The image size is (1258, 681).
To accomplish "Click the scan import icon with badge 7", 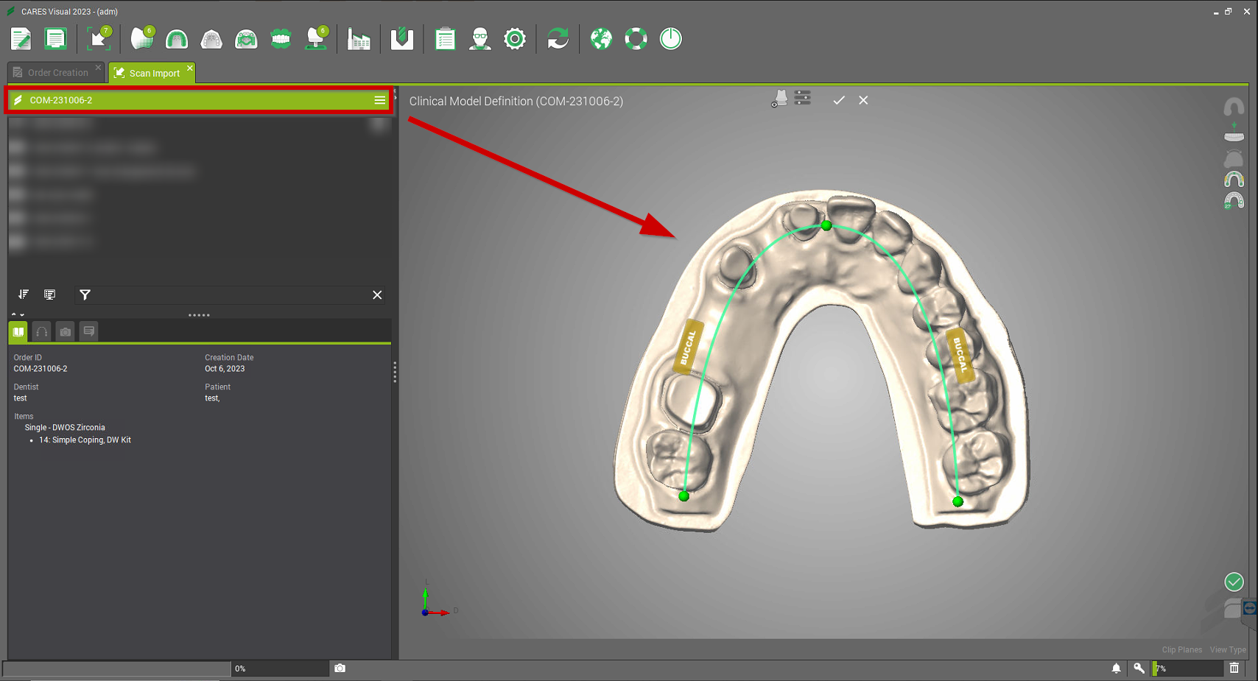I will click(99, 39).
